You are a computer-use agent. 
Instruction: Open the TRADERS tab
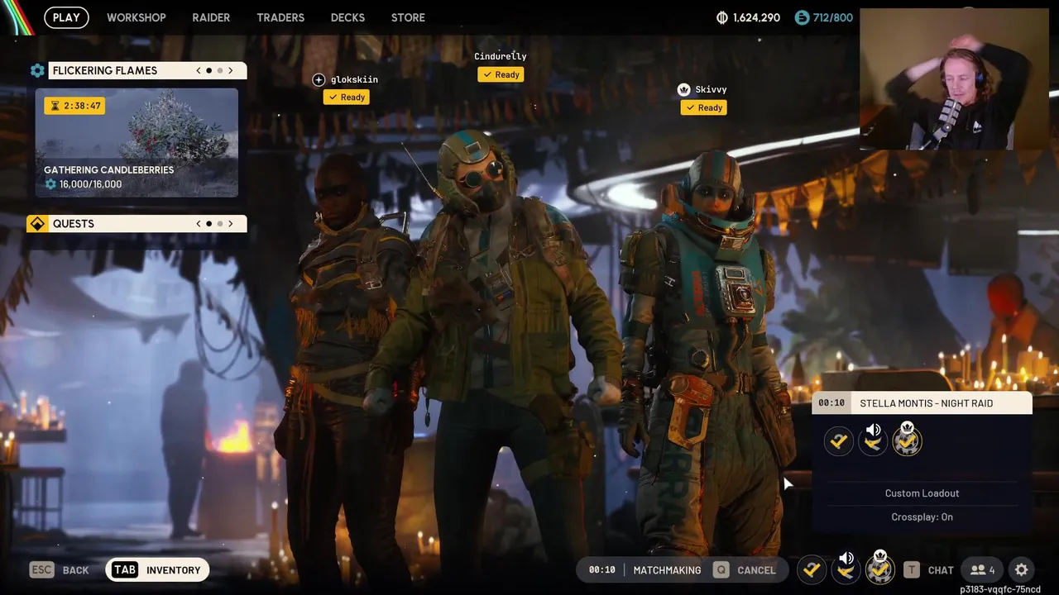[280, 17]
